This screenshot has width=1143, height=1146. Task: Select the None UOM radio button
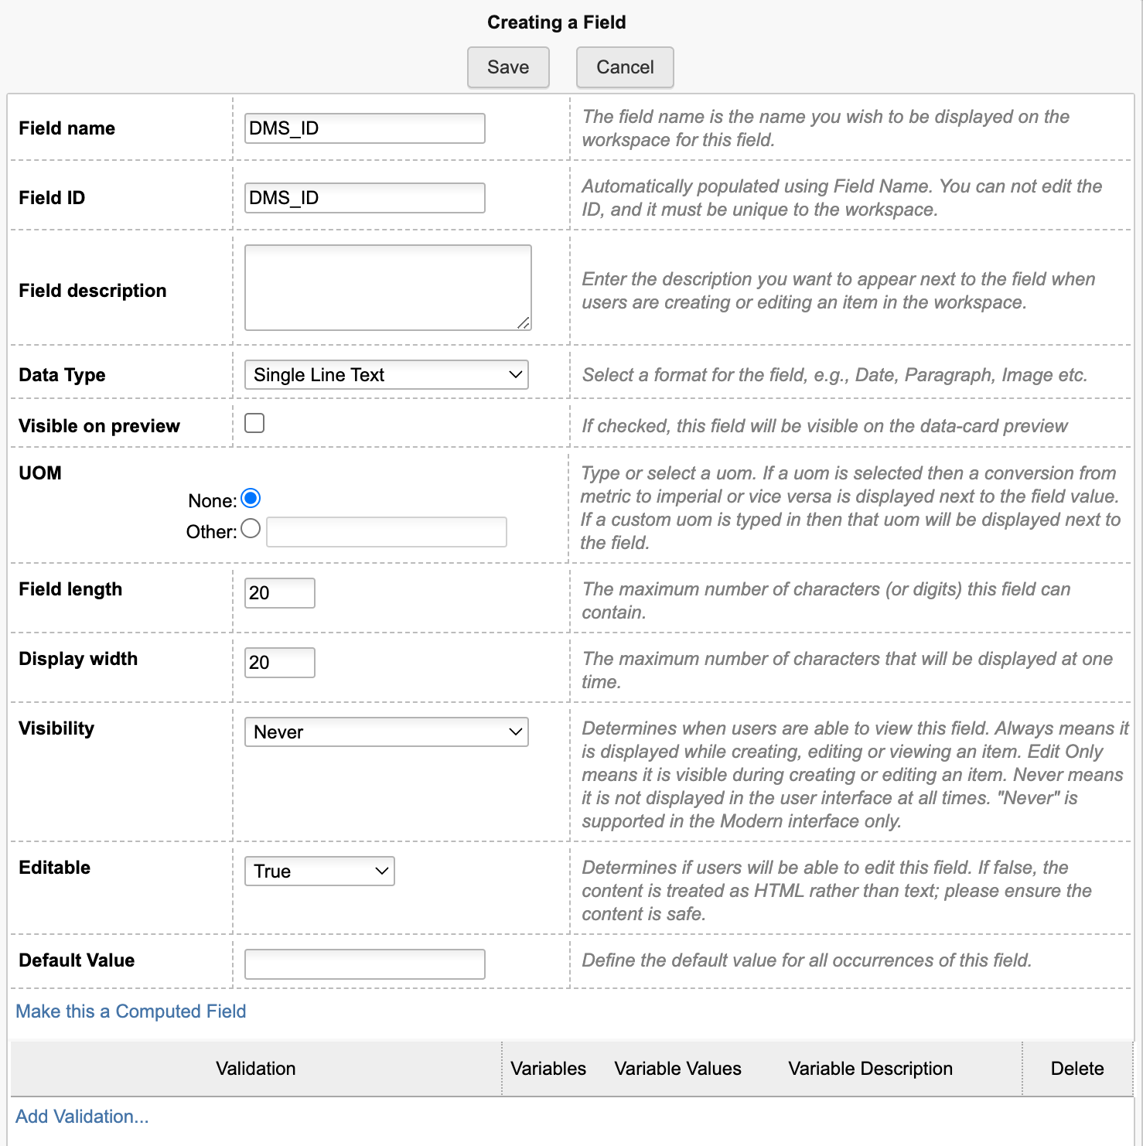click(251, 499)
